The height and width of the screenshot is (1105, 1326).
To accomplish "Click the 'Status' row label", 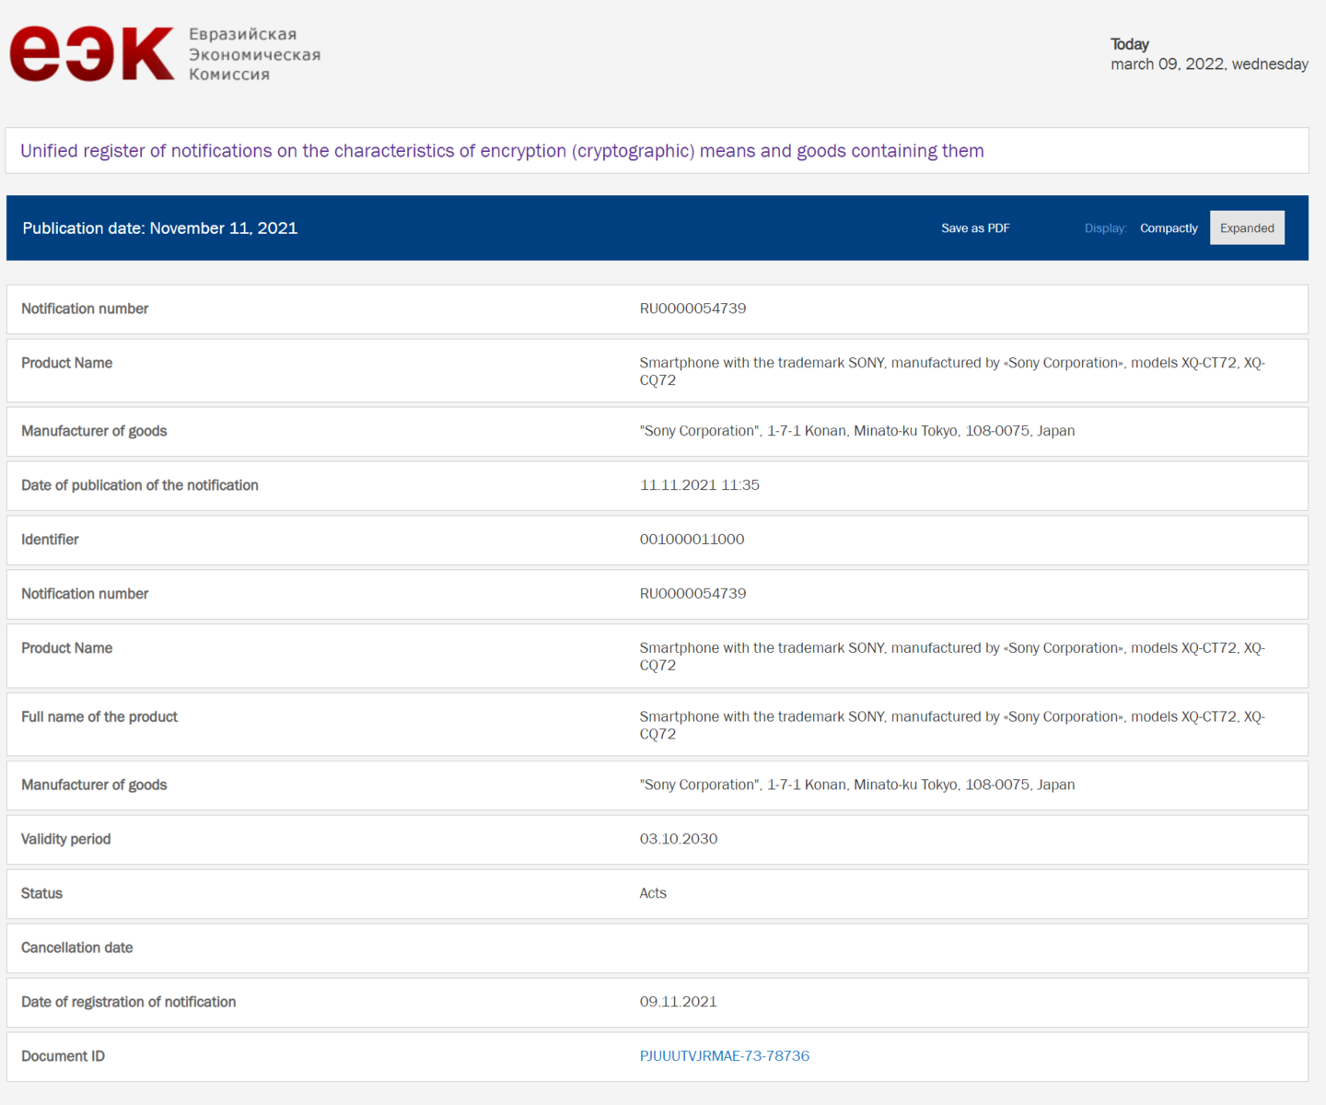I will pos(41,893).
